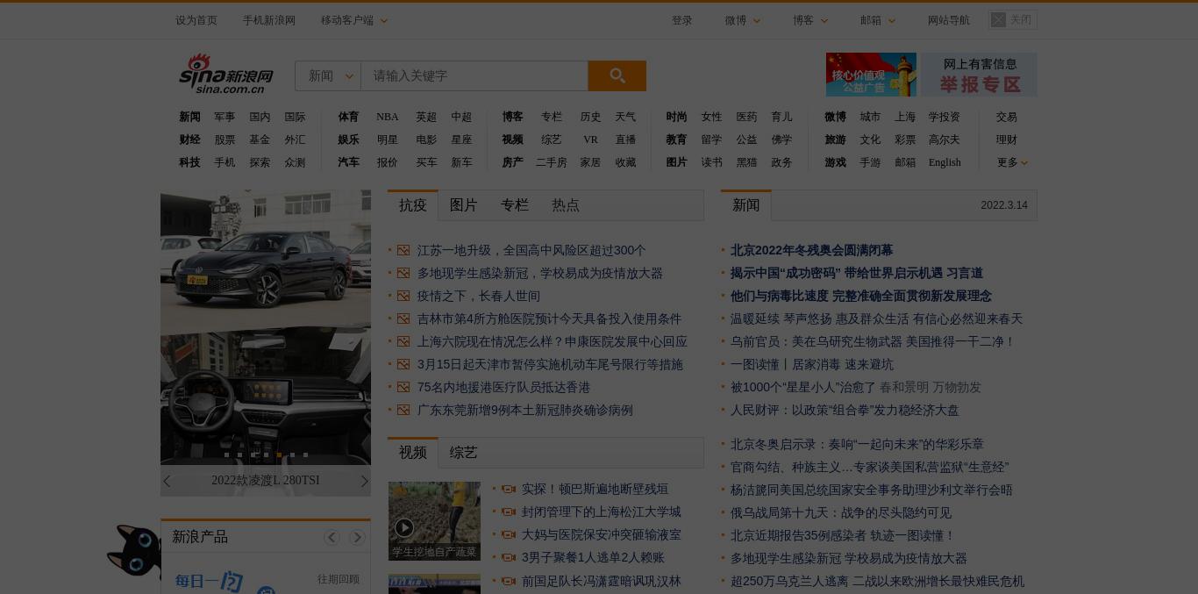Expand the 微博 top bar dropdown
The width and height of the screenshot is (1198, 594).
[743, 20]
